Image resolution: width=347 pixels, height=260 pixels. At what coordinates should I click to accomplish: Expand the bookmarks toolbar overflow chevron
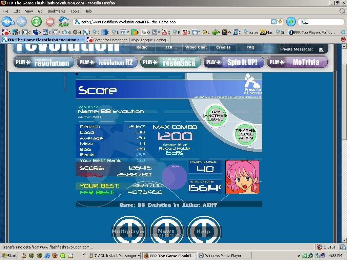(x=343, y=32)
